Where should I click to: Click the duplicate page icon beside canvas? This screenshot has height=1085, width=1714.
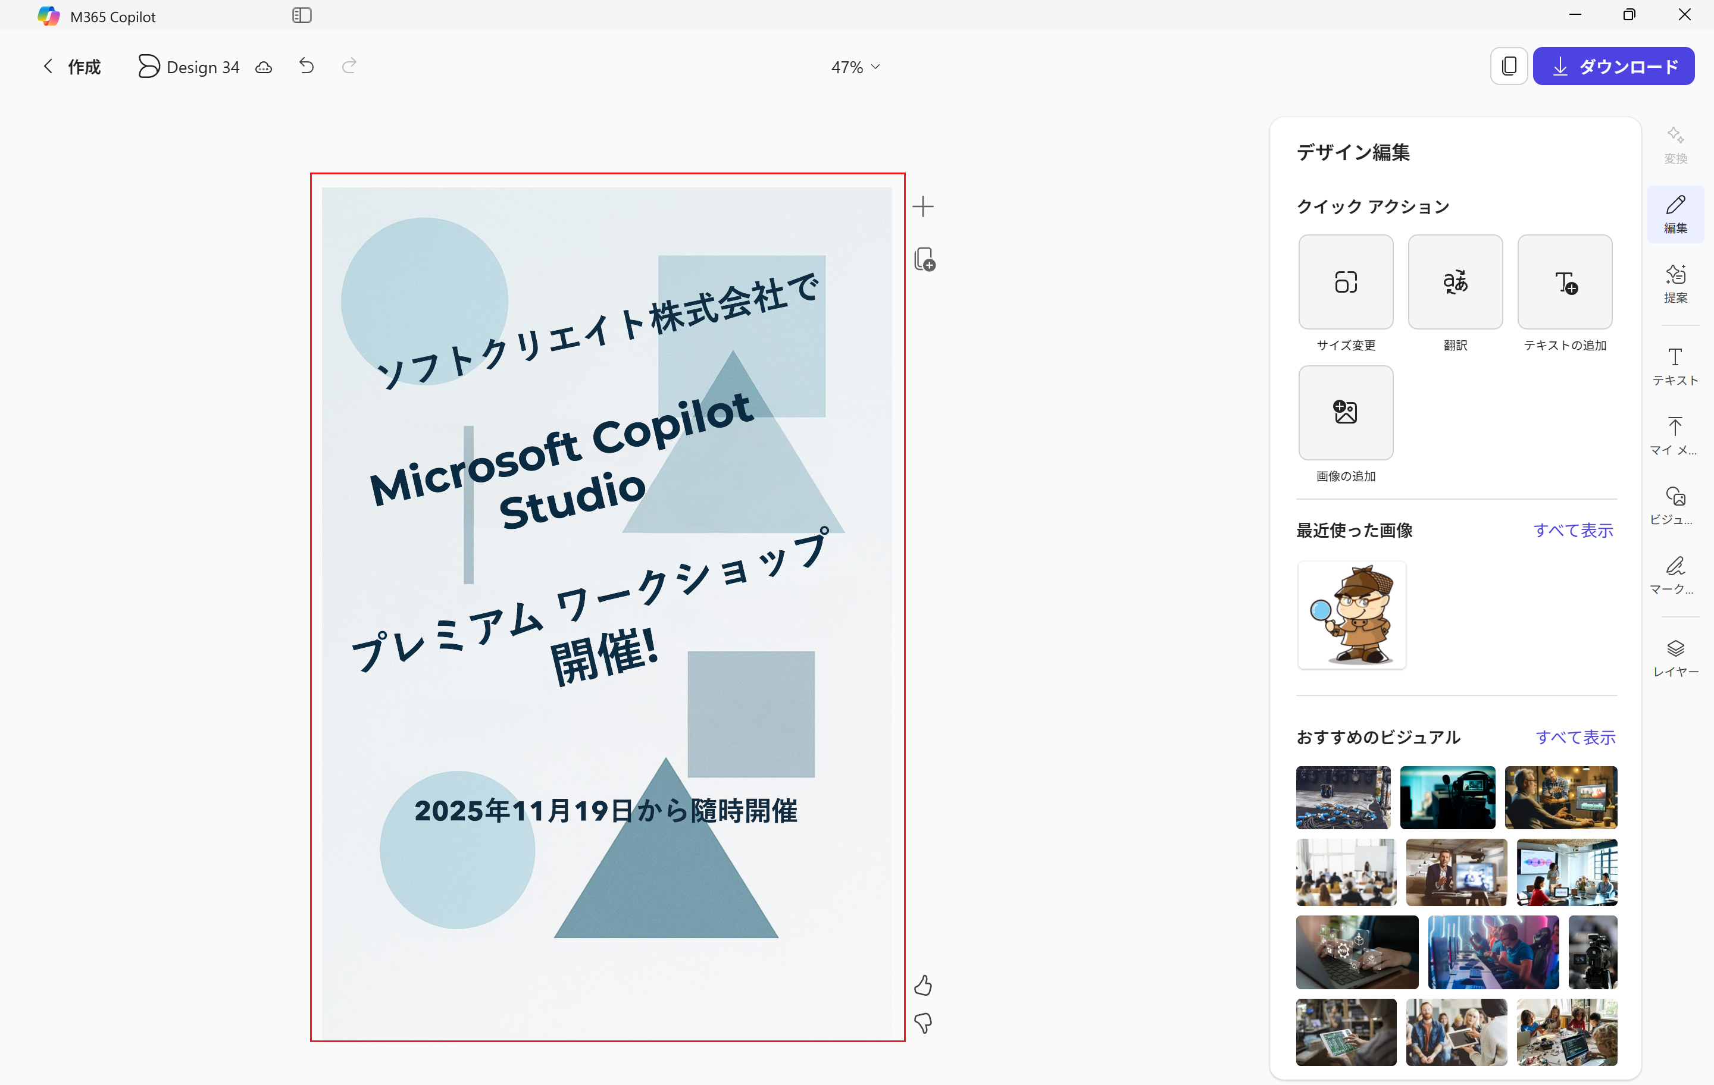pos(925,259)
